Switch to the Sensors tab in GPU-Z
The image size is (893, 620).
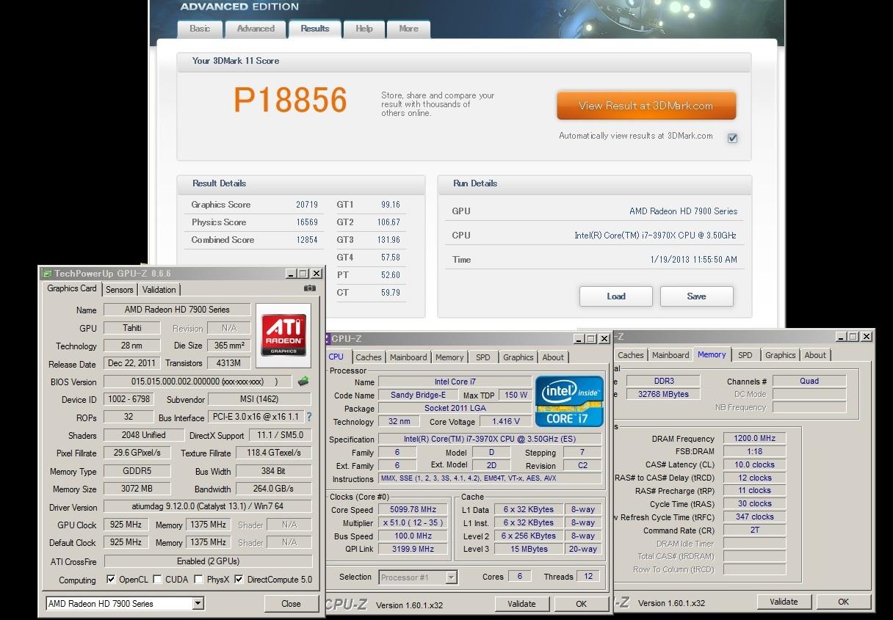click(119, 290)
